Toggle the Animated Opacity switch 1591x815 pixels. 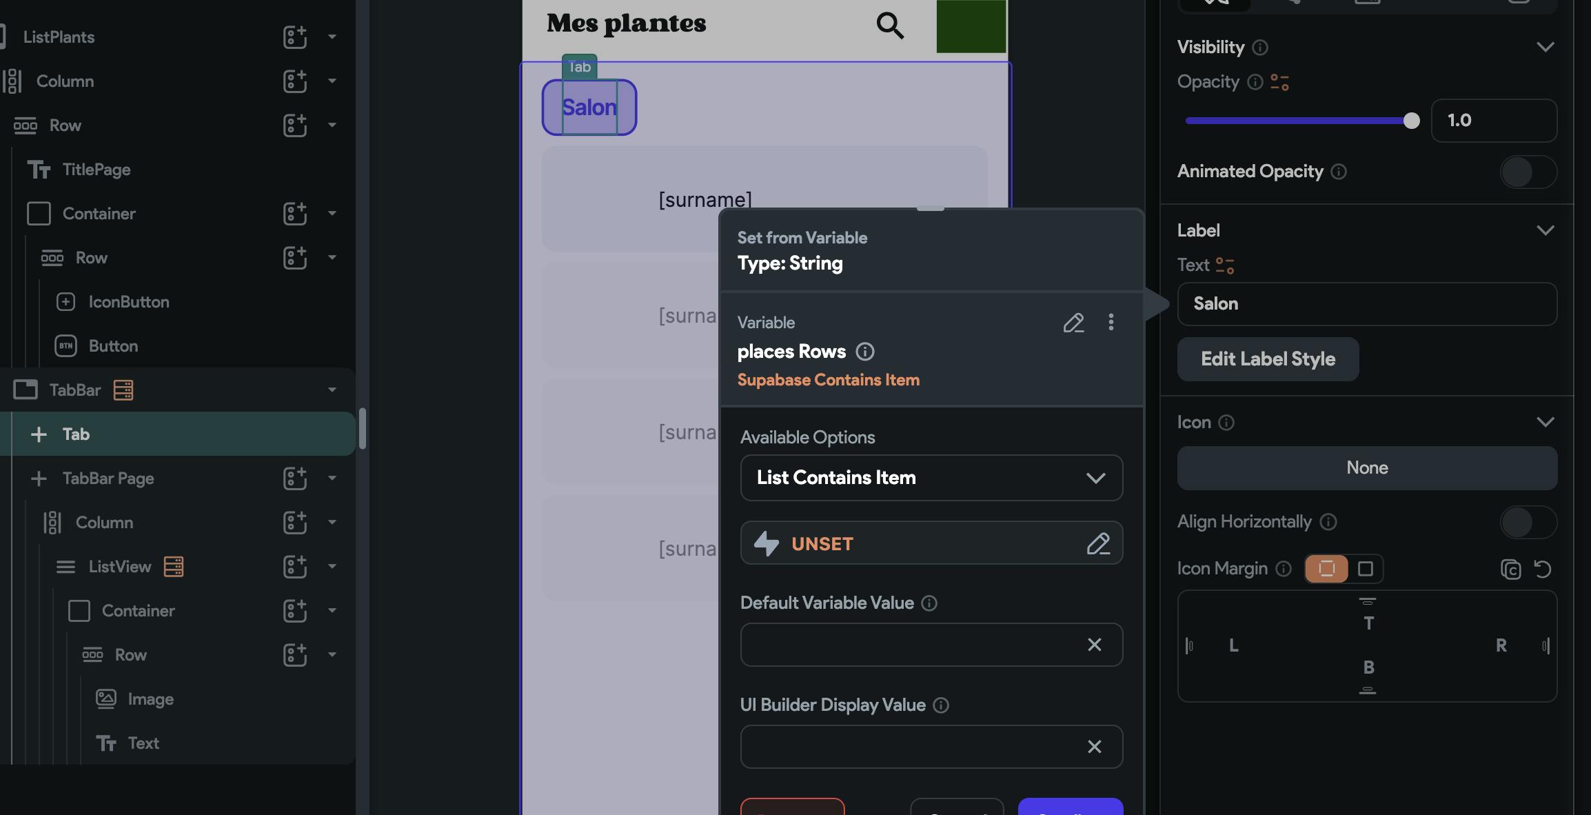(x=1528, y=172)
